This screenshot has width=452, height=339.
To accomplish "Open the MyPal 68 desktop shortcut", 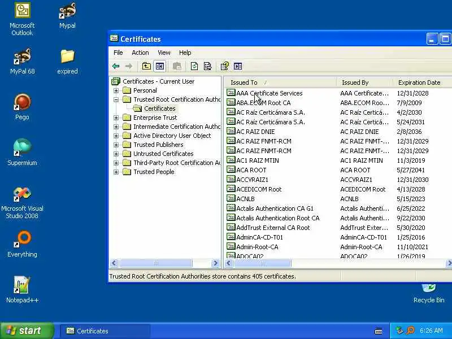I will (22, 62).
